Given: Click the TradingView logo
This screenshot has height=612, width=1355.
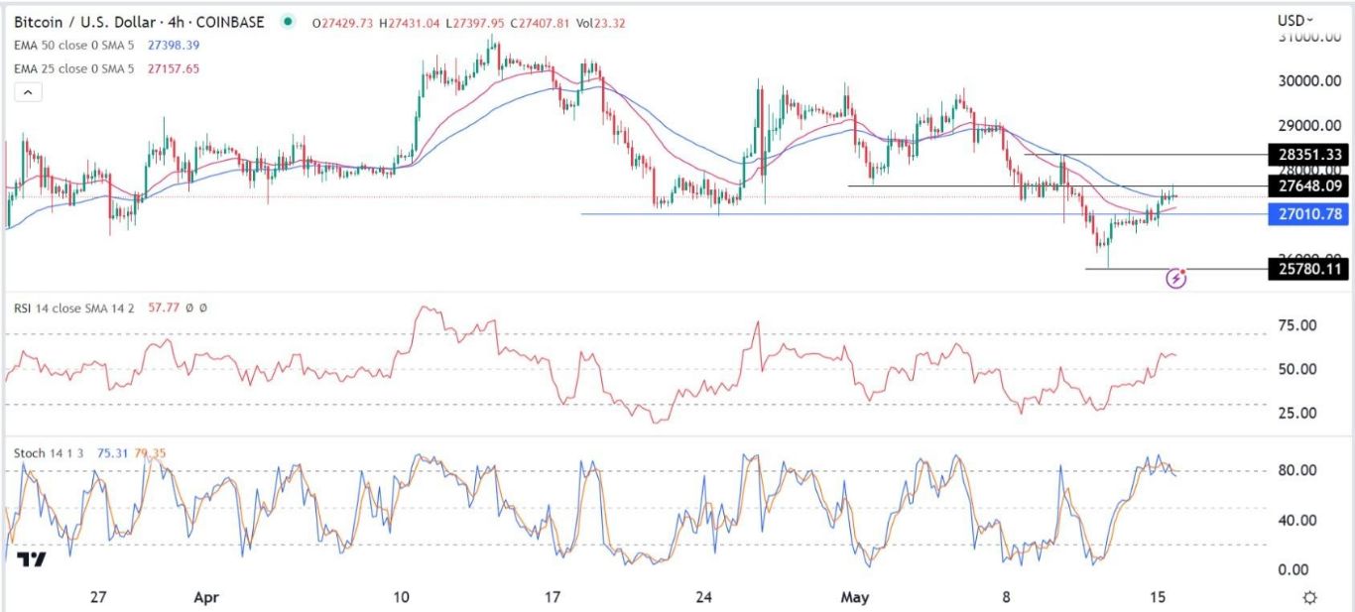Looking at the screenshot, I should coord(33,559).
